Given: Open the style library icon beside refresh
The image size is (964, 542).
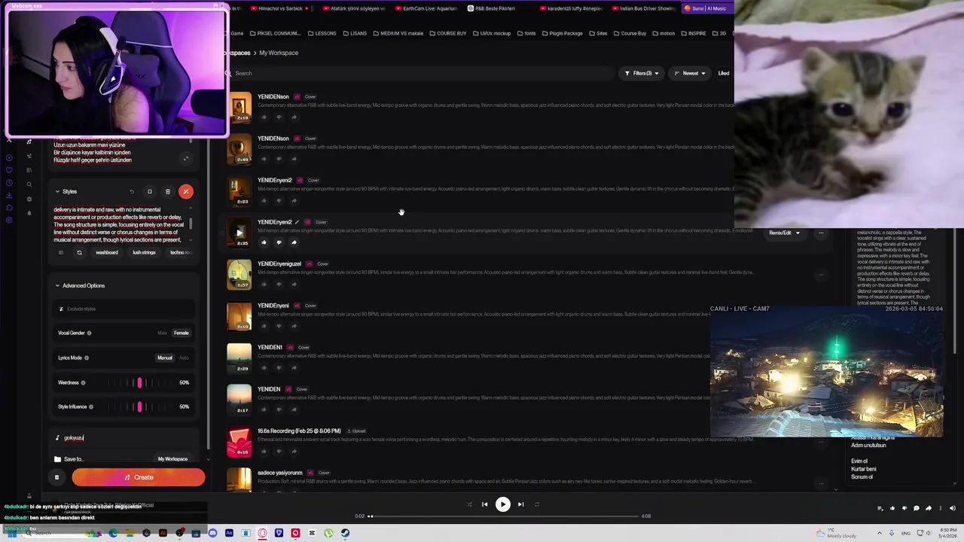Looking at the screenshot, I should 61,252.
